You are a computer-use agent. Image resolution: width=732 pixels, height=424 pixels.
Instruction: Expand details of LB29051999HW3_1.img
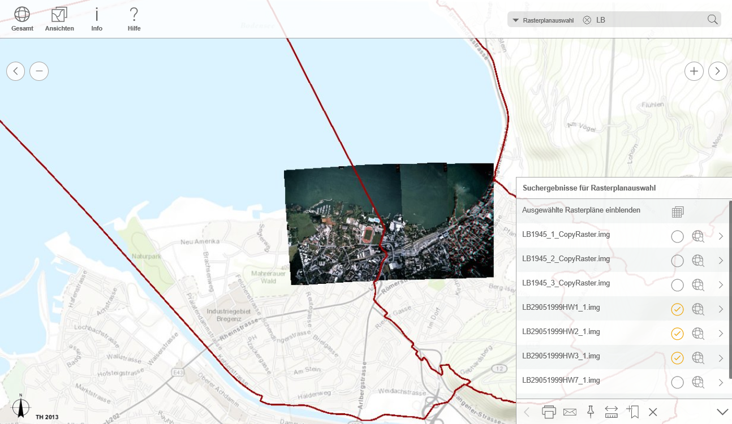721,358
